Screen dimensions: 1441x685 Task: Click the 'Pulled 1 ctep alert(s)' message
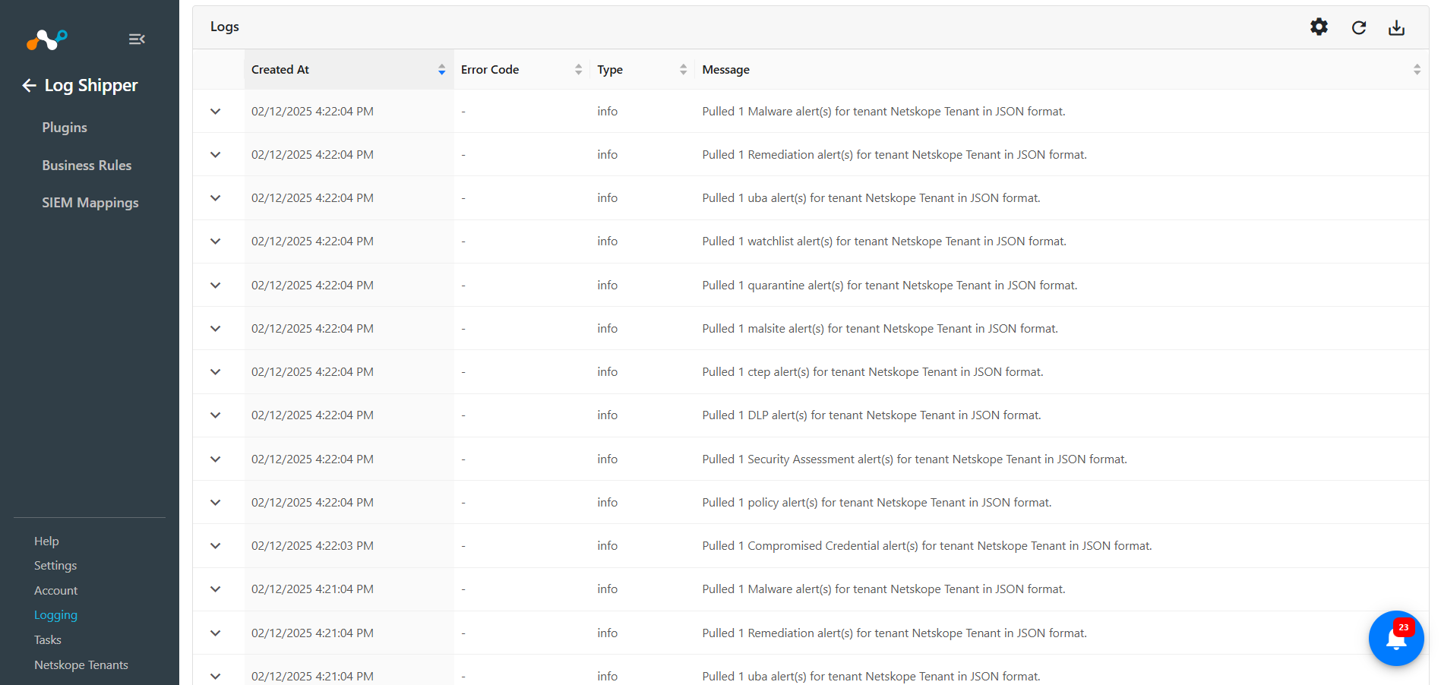tap(873, 372)
